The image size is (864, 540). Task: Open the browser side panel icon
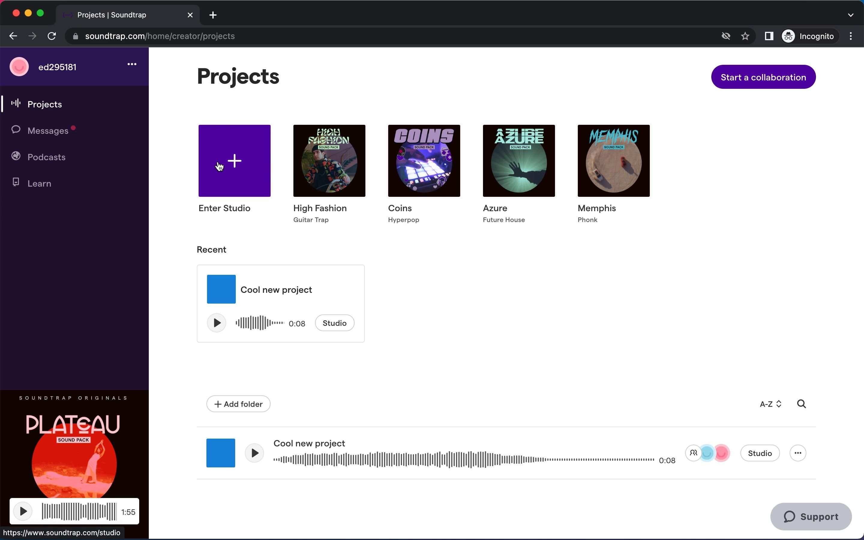pyautogui.click(x=769, y=36)
